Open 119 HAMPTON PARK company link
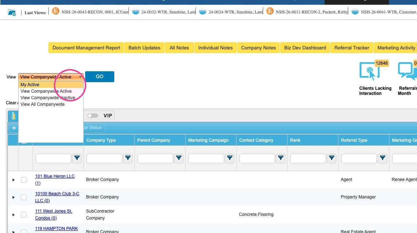The width and height of the screenshot is (417, 233). pos(56,229)
